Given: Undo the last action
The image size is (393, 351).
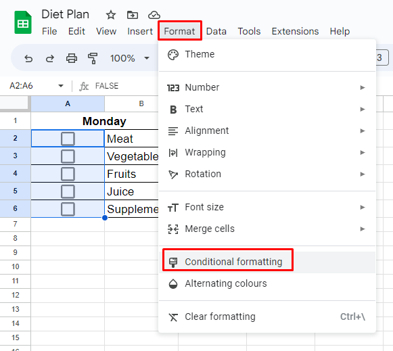Looking at the screenshot, I should (x=28, y=59).
